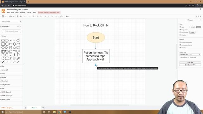Click the zoom in magnifier icon
Image resolution: width=203 pixels, height=114 pixels.
tap(18, 16)
